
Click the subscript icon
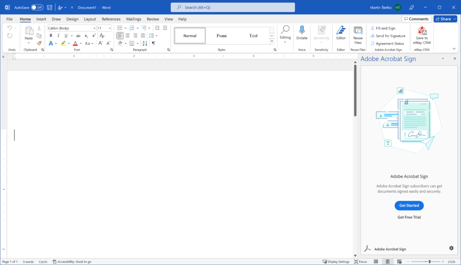click(86, 36)
